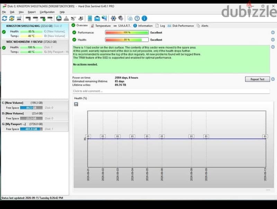The width and height of the screenshot is (277, 209).
Task: Select the D: [New Volume] partition row
Action: click(x=35, y=116)
